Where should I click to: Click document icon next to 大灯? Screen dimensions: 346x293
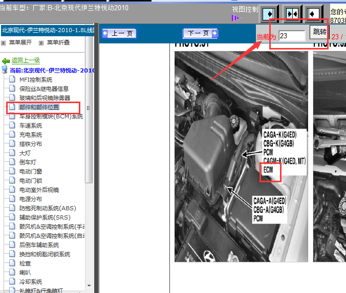click(x=12, y=153)
